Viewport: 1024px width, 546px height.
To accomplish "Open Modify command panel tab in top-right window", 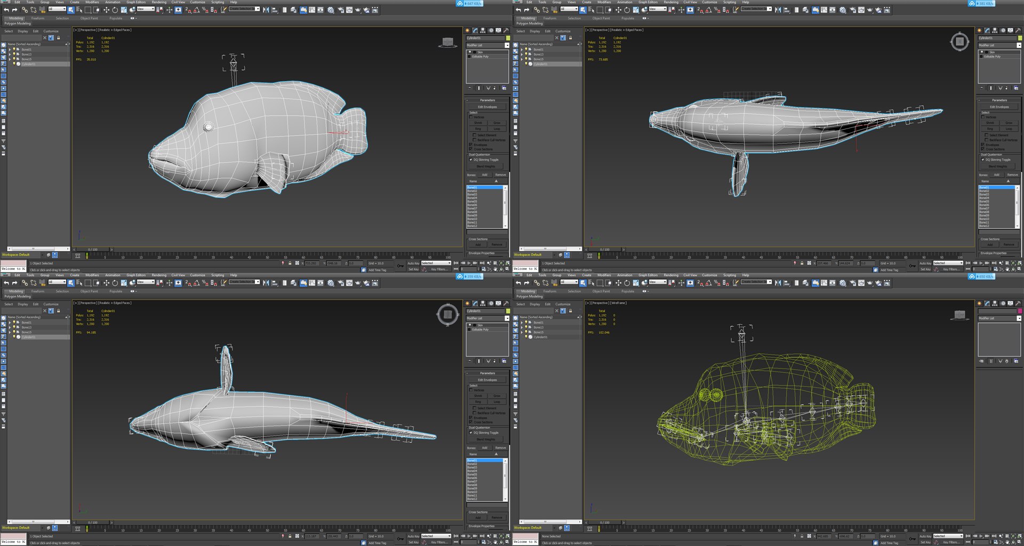I will pos(987,30).
